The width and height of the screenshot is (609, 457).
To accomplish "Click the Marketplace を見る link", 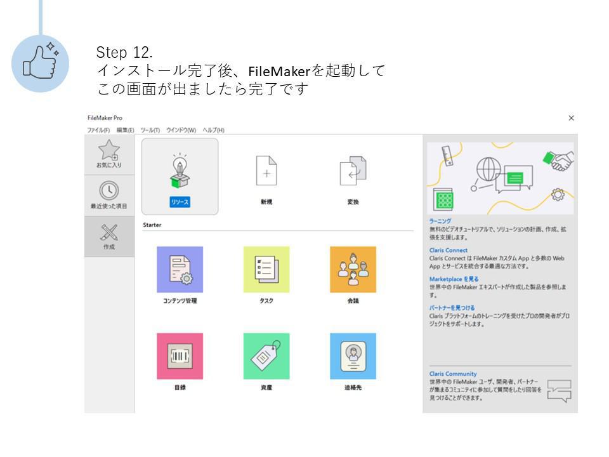I will (454, 279).
